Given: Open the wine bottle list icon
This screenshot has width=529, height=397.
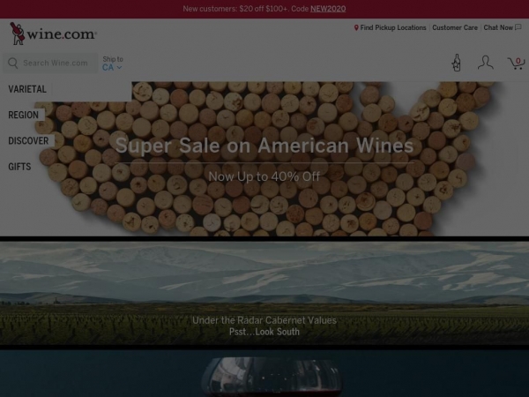Looking at the screenshot, I should pos(457,63).
